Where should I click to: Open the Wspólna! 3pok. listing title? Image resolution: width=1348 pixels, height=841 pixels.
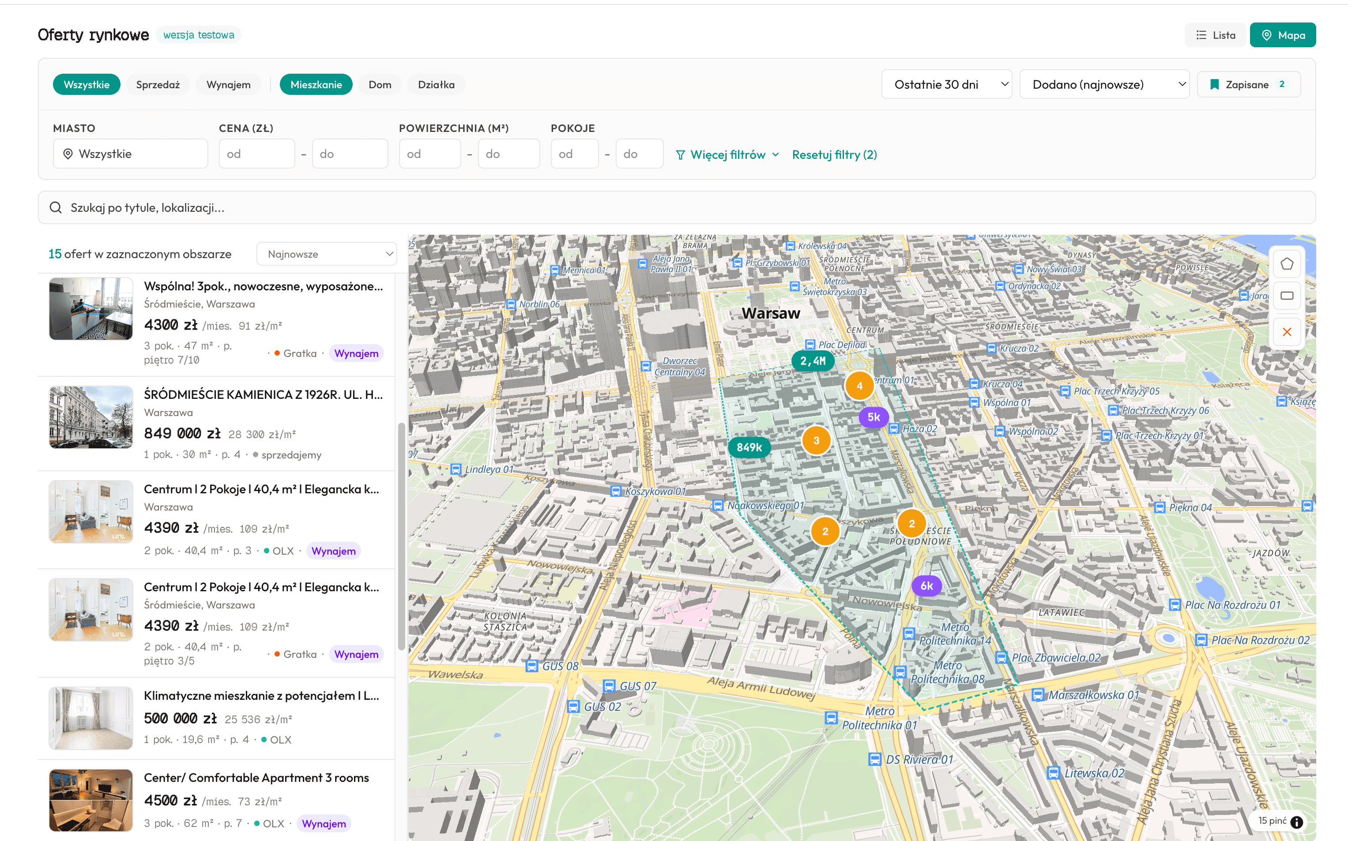pos(263,286)
